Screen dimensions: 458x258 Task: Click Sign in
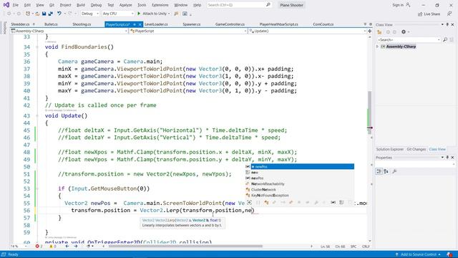point(398,5)
